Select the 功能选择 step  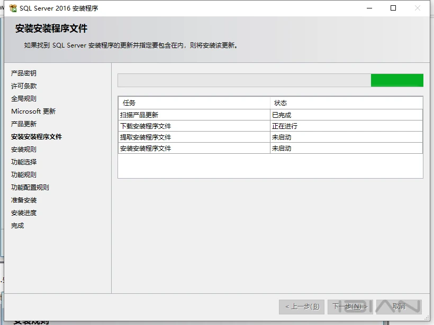(24, 162)
